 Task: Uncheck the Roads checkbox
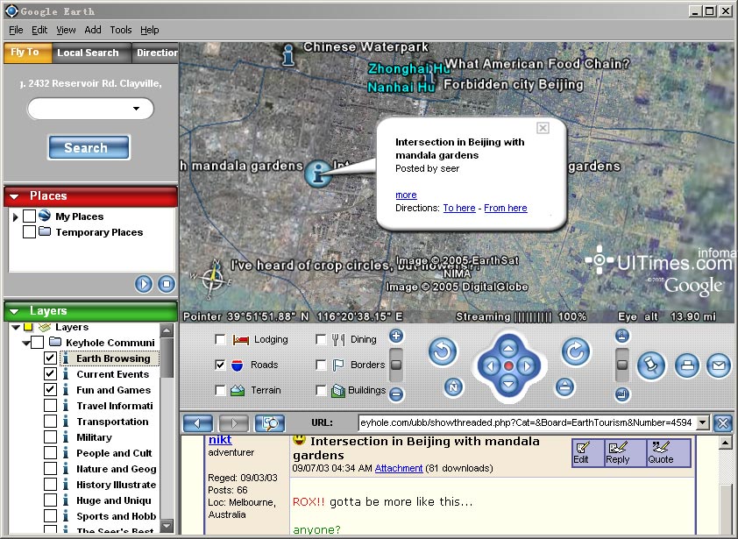point(220,365)
